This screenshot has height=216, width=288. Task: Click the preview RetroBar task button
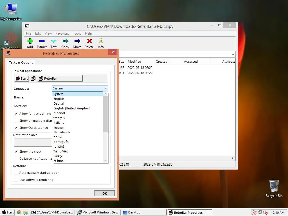[60, 78]
